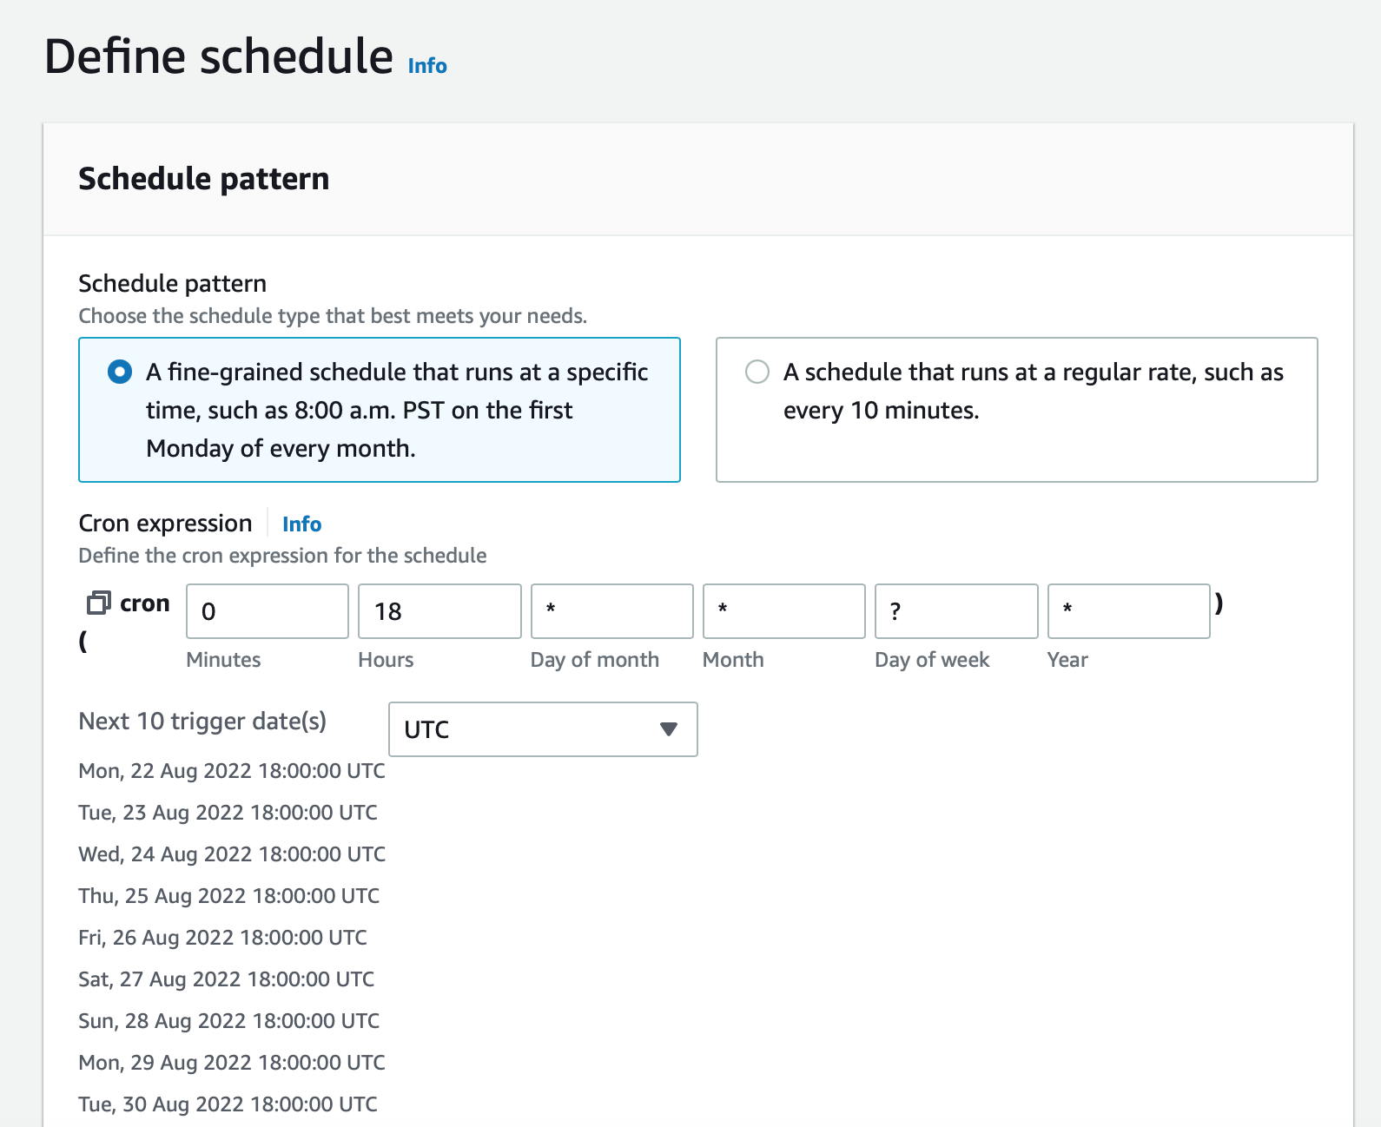Click the dropdown arrow on the timezone selector
The height and width of the screenshot is (1127, 1381).
[x=667, y=729]
